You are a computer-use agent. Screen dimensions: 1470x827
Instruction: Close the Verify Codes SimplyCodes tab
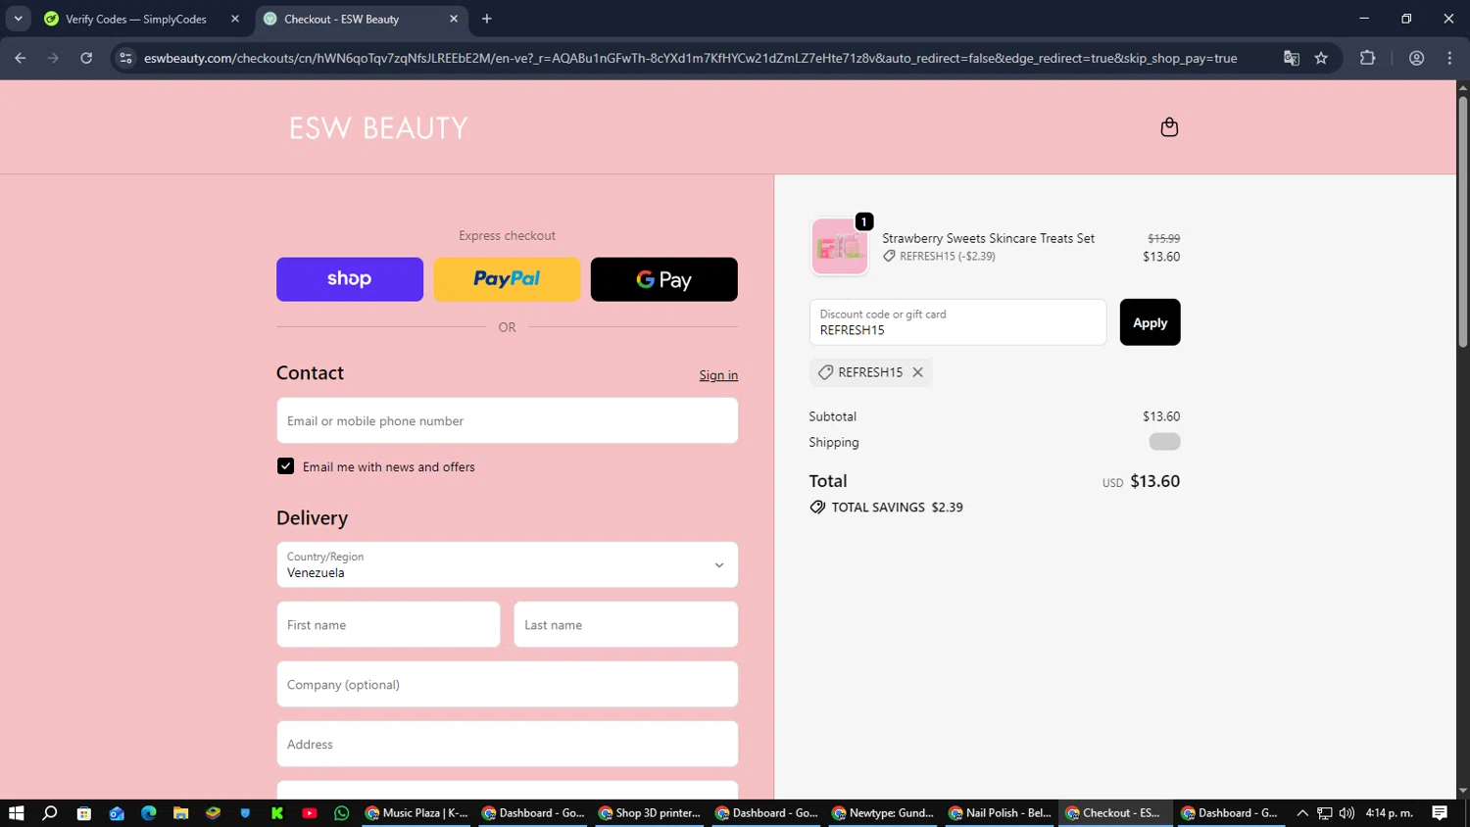click(x=235, y=19)
